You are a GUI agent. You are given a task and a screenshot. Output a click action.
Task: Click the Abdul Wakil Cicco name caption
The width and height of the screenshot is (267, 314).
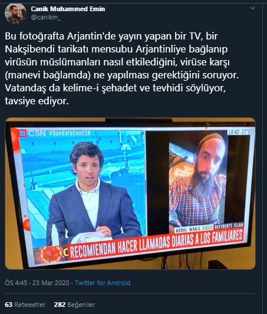coord(194,229)
